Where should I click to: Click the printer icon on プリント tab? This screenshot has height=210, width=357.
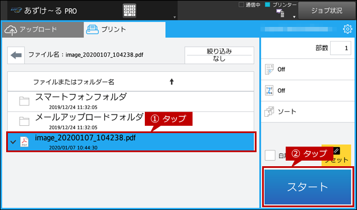click(93, 30)
